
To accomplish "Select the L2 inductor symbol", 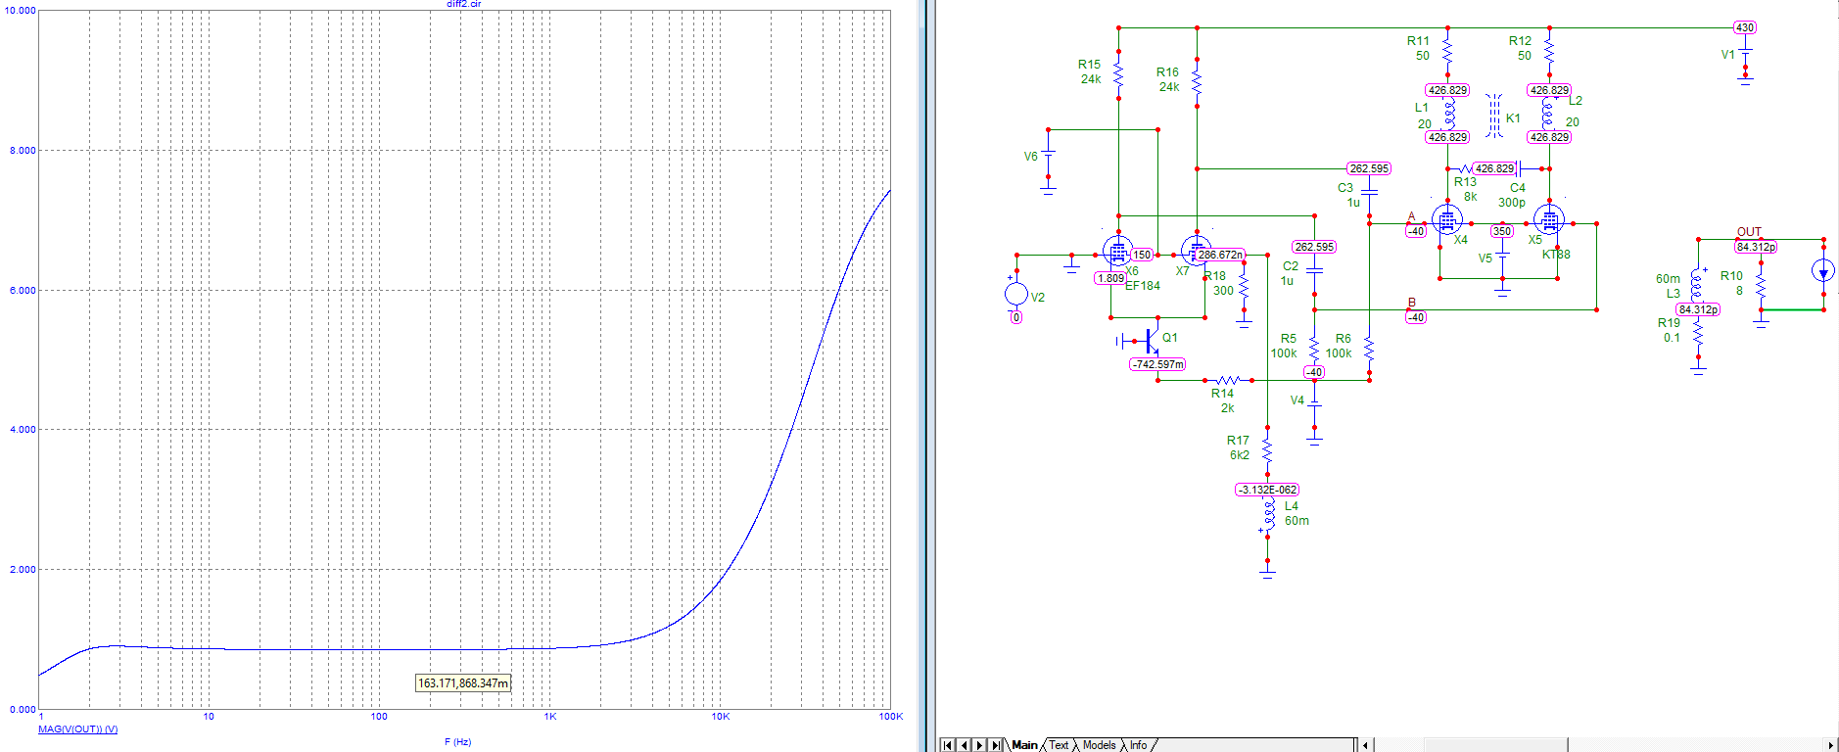I will pos(1547,114).
